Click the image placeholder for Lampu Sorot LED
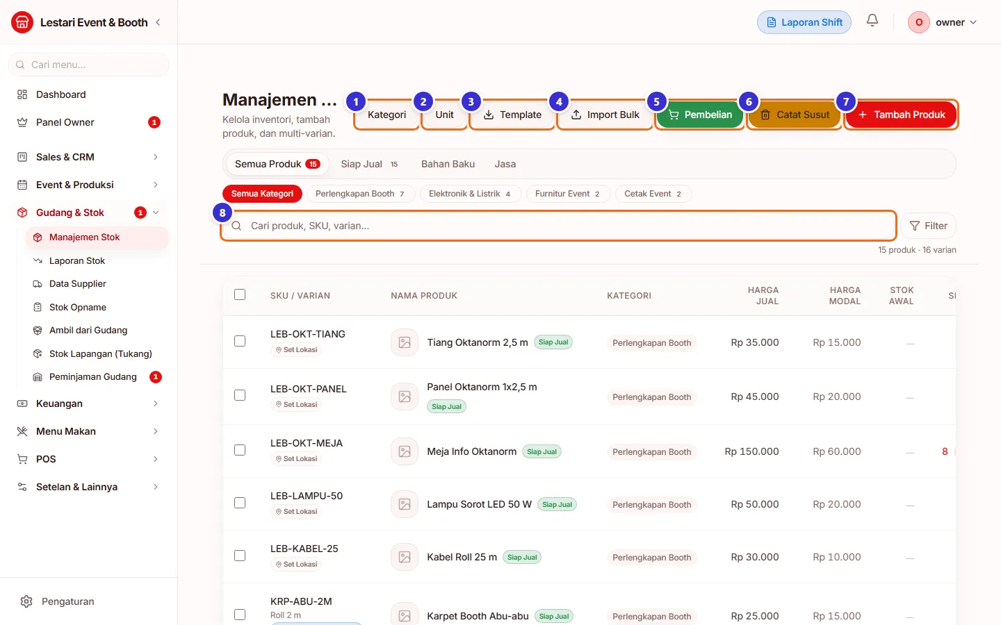The image size is (1001, 625). click(x=405, y=504)
